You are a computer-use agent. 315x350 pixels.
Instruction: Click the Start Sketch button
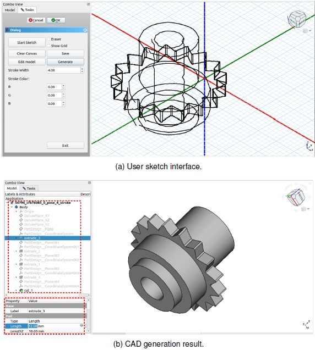pos(26,42)
